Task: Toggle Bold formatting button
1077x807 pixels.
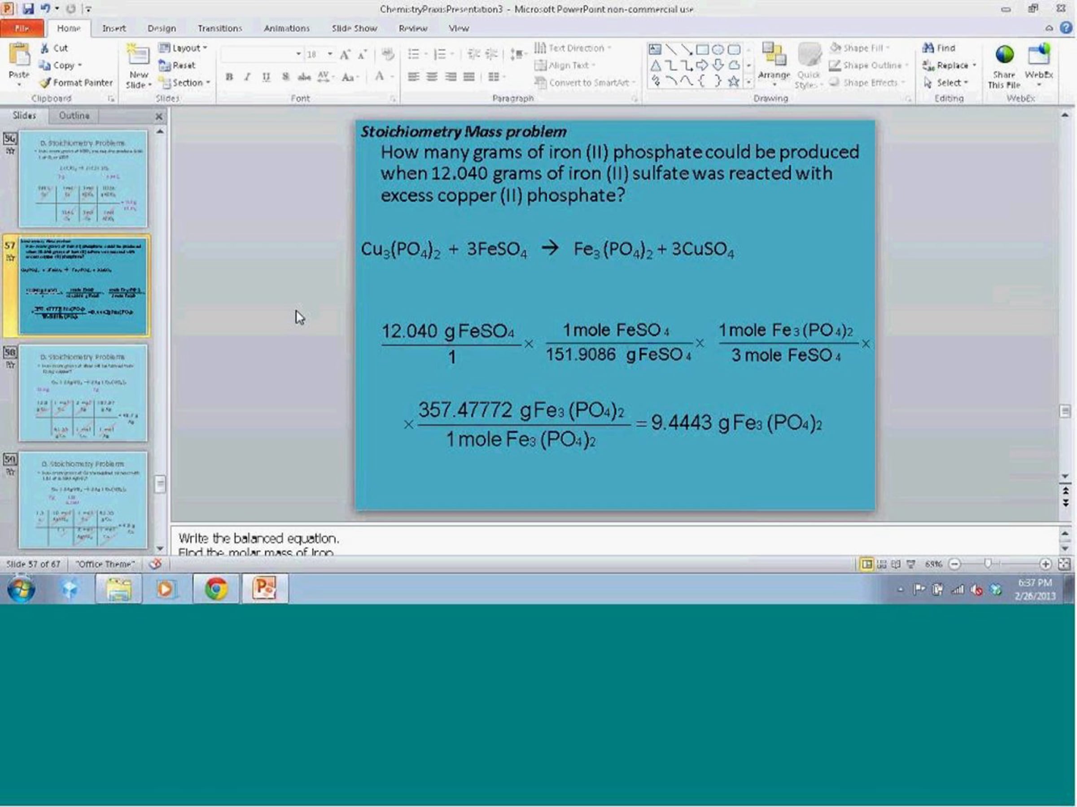Action: click(x=229, y=77)
